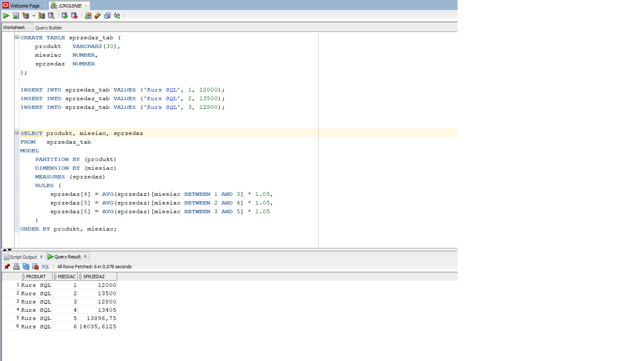
Task: Click the Delete Row icon in results toolbar
Action: pos(36,267)
